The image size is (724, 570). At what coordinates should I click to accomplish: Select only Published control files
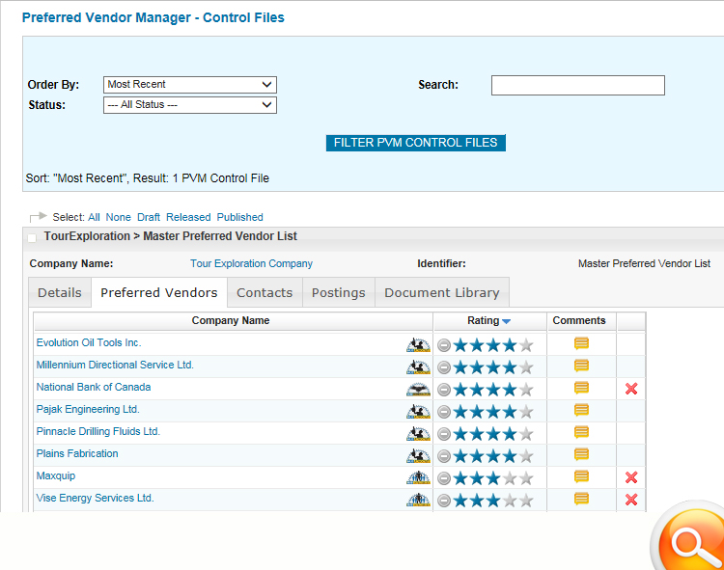pos(239,217)
